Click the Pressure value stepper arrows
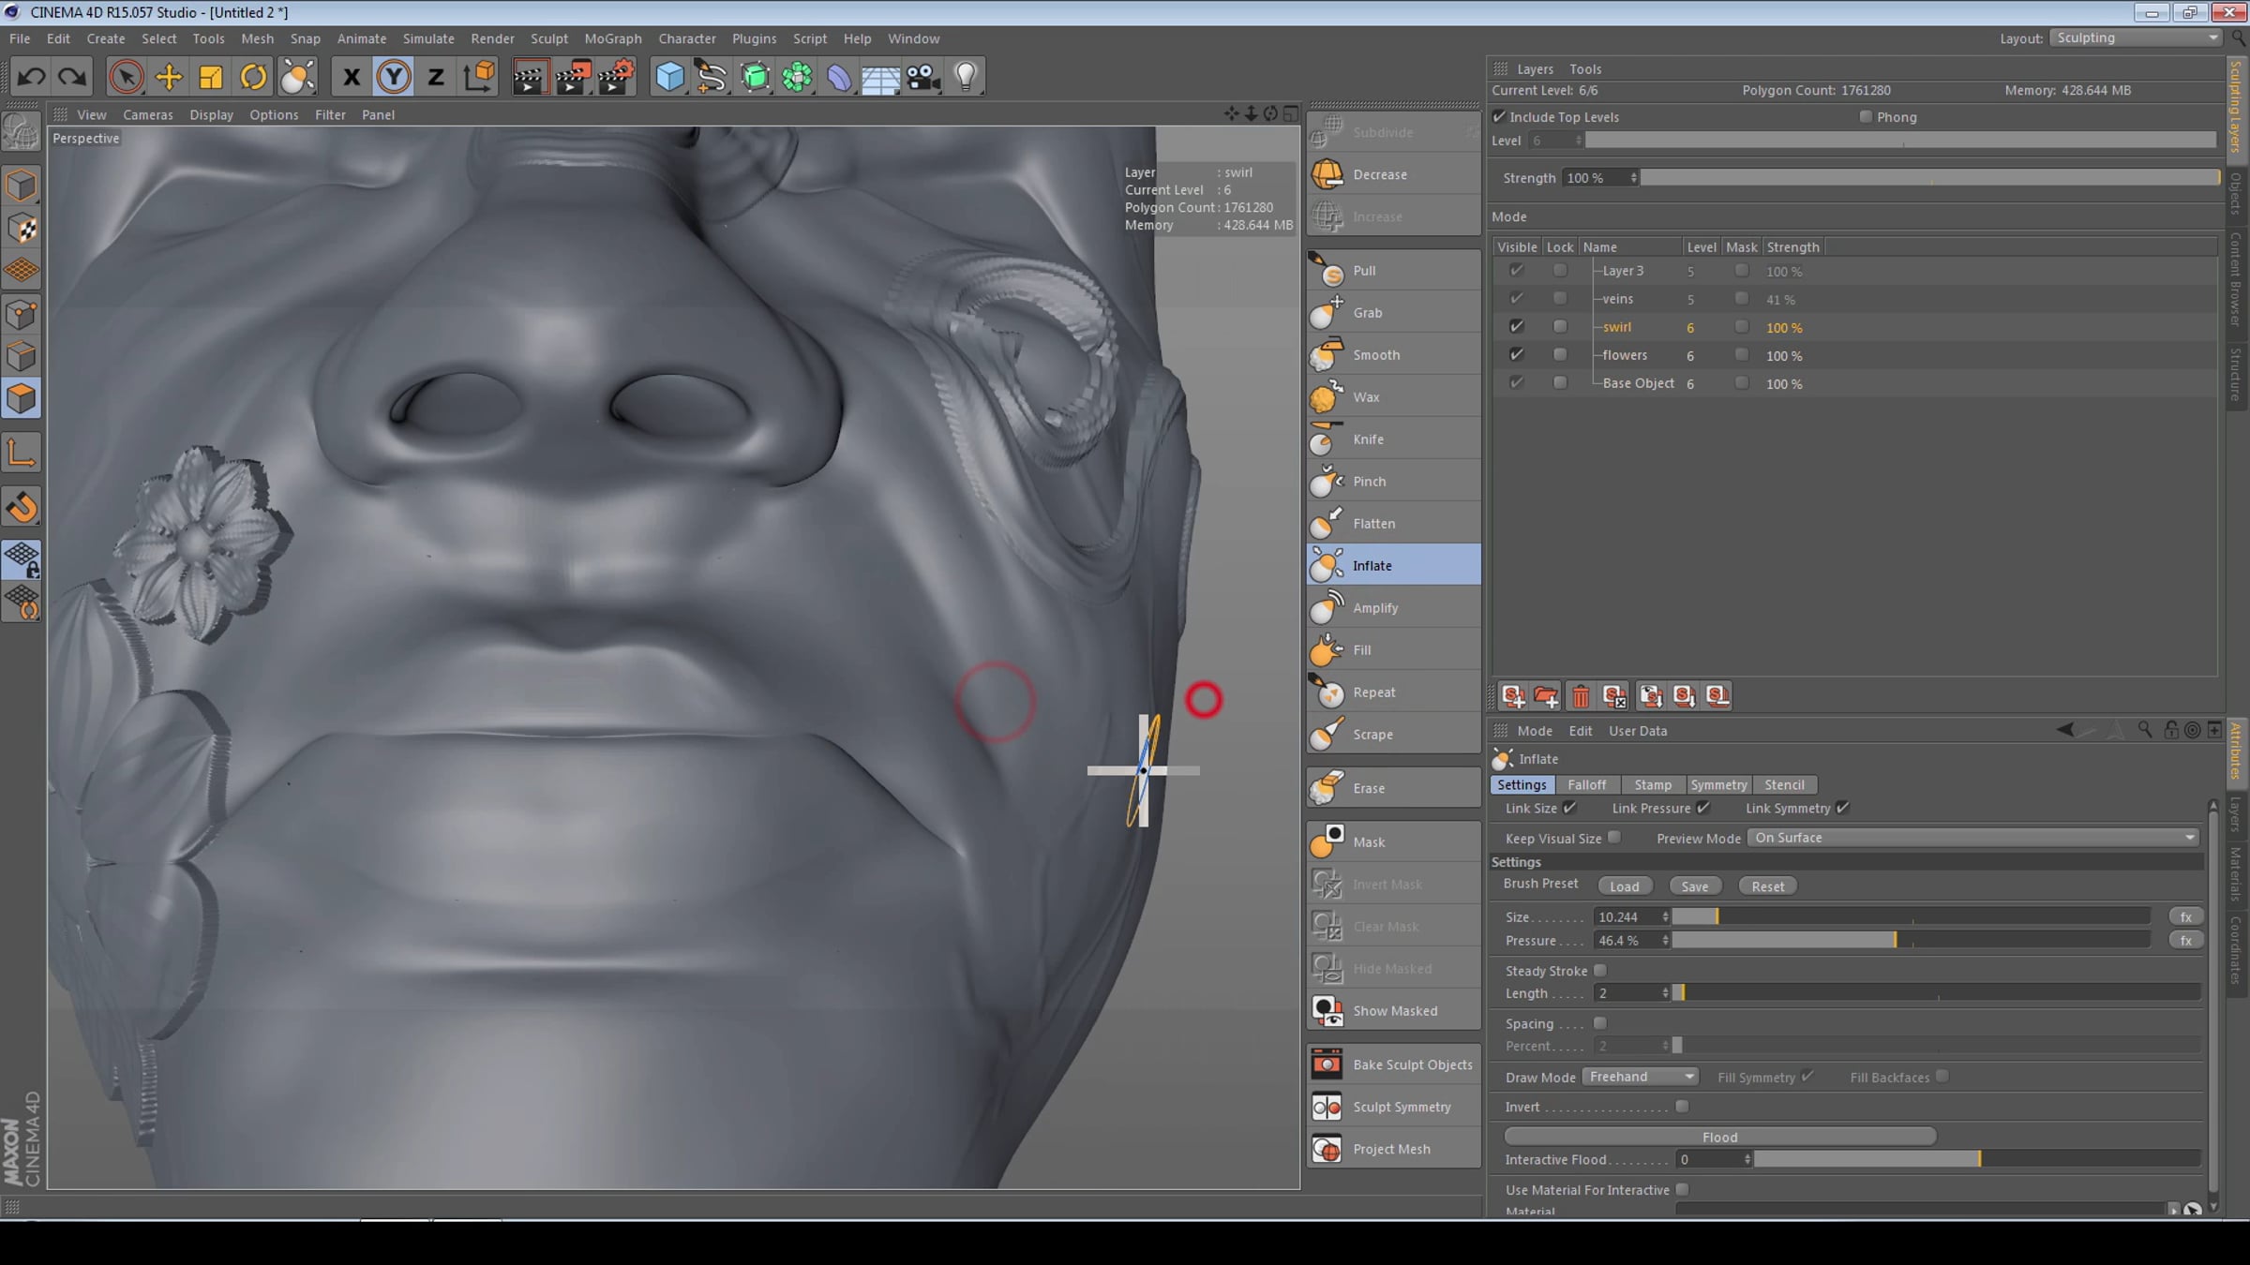The width and height of the screenshot is (2250, 1265). [x=1665, y=941]
